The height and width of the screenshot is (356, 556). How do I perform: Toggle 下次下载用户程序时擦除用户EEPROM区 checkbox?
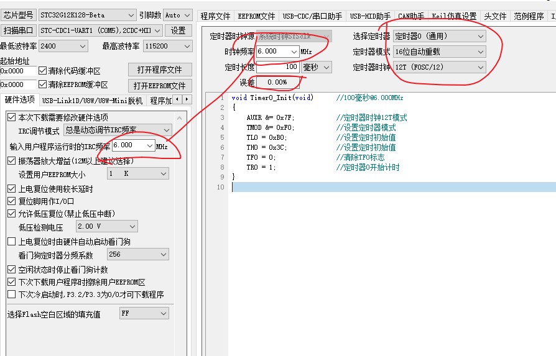[x=12, y=282]
